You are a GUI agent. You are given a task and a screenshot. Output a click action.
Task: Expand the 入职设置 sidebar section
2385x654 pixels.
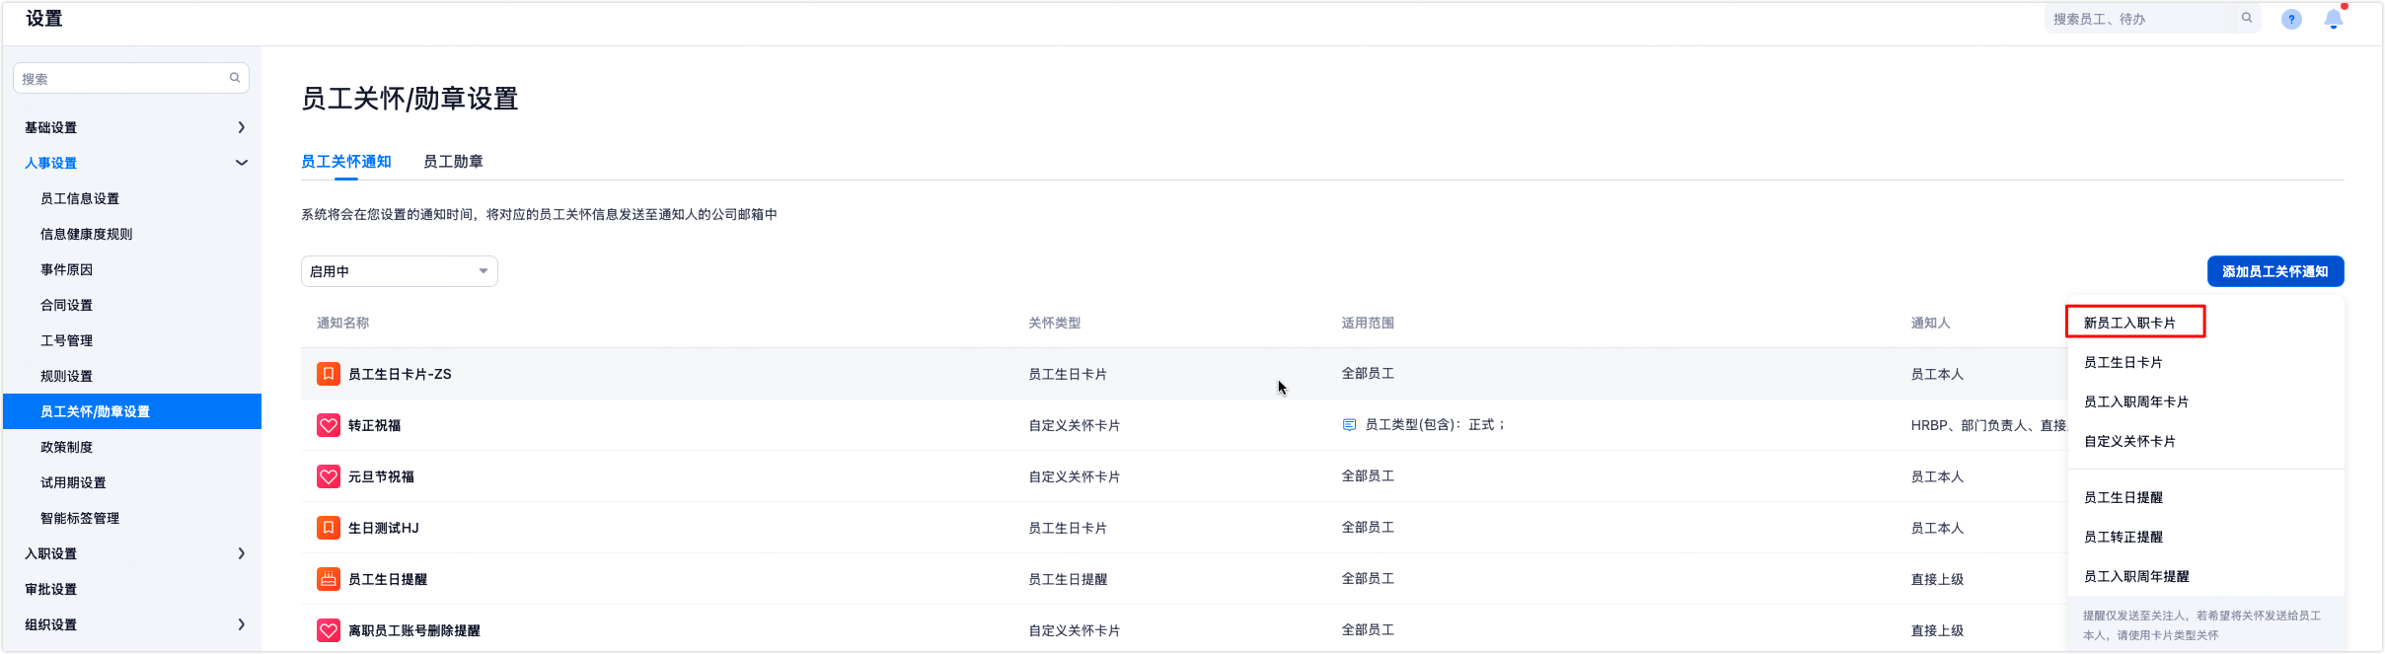coord(241,553)
